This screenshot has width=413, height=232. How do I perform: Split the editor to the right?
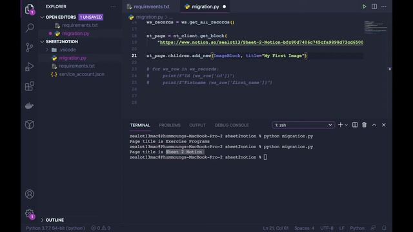[x=374, y=6]
